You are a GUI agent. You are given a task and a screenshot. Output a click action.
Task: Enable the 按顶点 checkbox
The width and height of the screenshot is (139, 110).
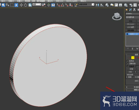tap(128, 61)
